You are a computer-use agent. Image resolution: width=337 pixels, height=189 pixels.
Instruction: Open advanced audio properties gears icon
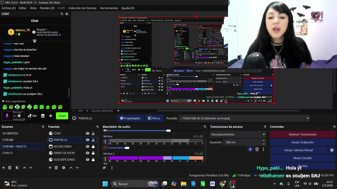click(105, 168)
